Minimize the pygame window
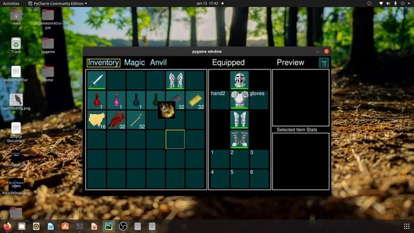 tap(318, 52)
